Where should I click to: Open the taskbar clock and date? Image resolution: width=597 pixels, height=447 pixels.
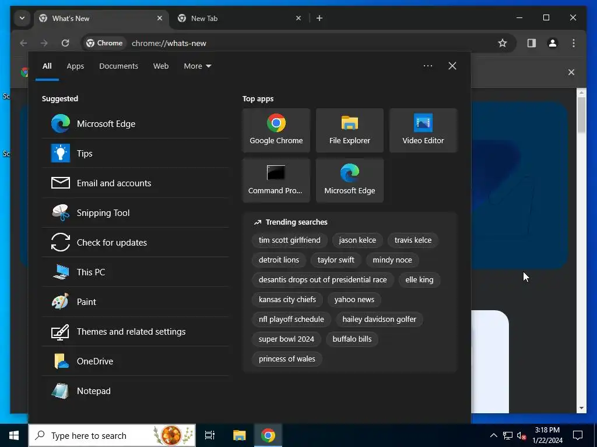click(547, 435)
